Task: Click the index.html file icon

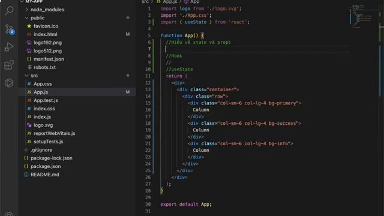Action: (29, 34)
